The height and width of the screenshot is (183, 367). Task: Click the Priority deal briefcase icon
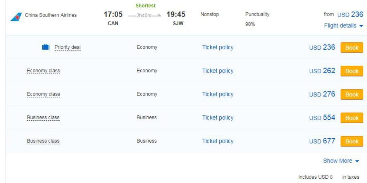pyautogui.click(x=46, y=47)
